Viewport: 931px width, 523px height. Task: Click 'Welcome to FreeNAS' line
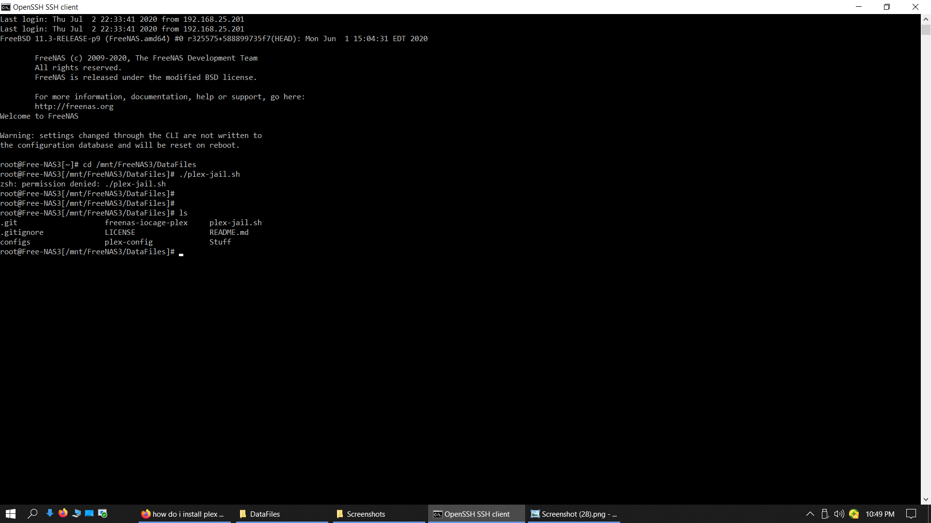pyautogui.click(x=39, y=116)
